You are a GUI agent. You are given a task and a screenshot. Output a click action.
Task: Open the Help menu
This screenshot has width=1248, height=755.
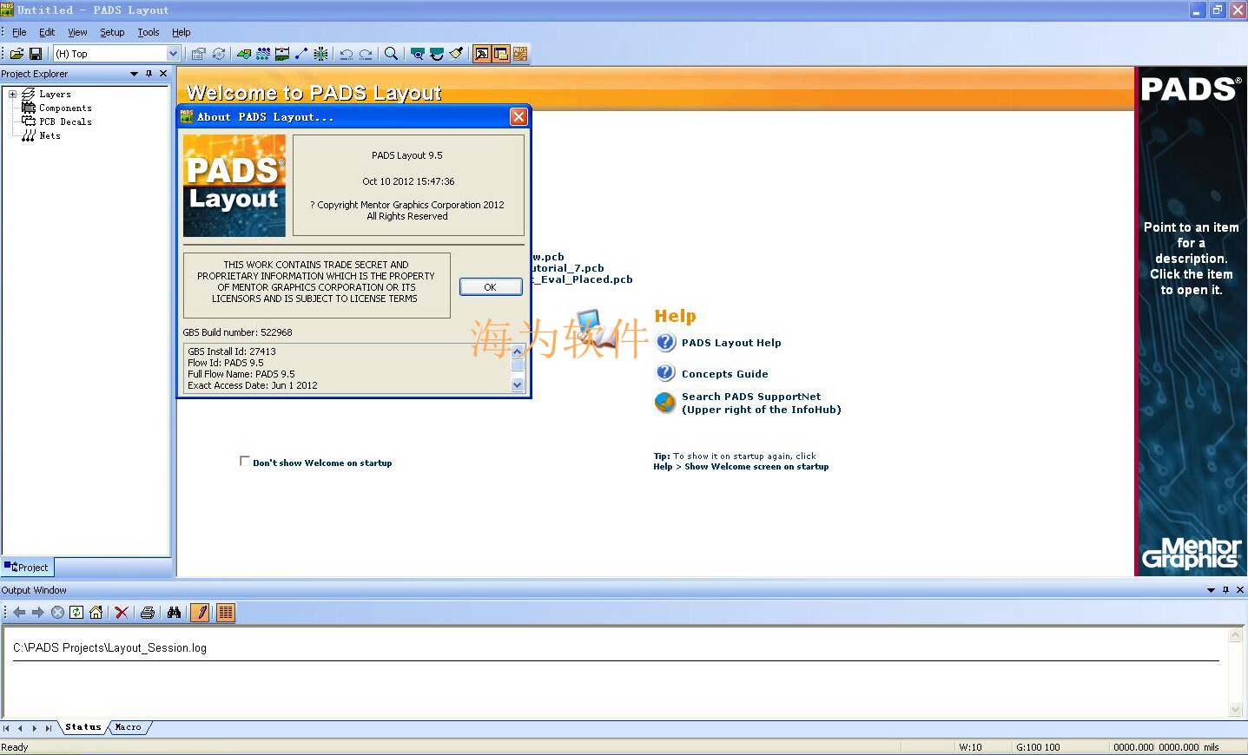tap(181, 32)
